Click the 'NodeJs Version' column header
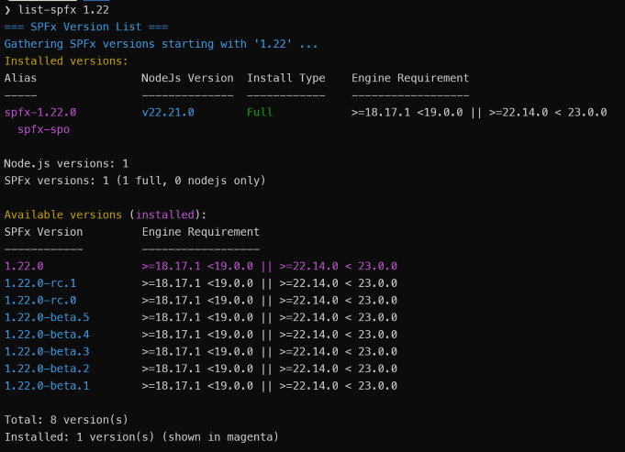 [x=187, y=78]
